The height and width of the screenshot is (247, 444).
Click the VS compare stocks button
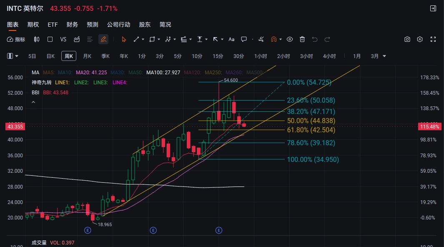63,39
